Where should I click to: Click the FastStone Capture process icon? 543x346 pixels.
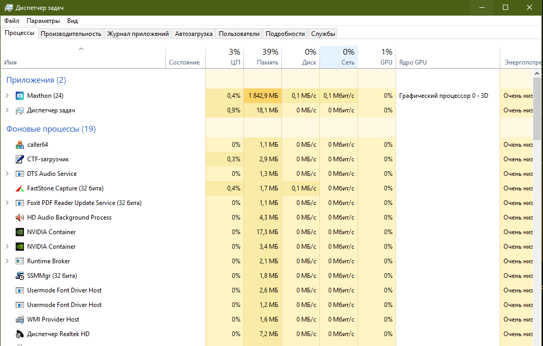(20, 188)
